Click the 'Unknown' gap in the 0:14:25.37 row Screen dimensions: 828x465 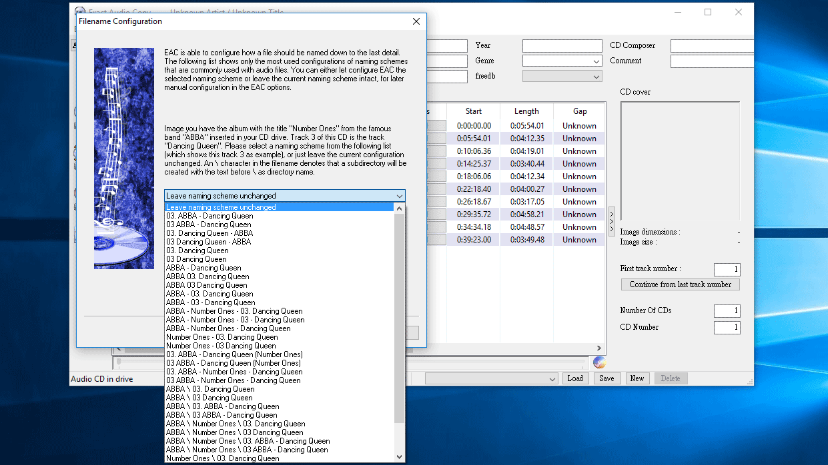pos(579,164)
